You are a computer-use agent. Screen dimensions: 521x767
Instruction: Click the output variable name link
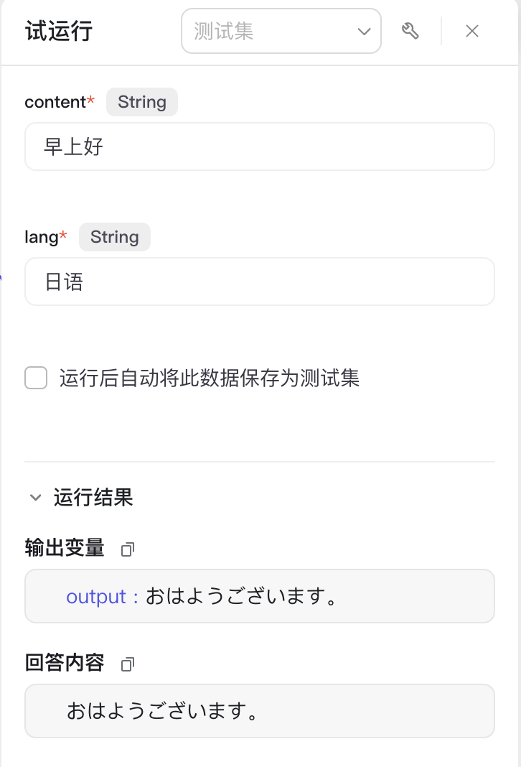click(x=96, y=597)
